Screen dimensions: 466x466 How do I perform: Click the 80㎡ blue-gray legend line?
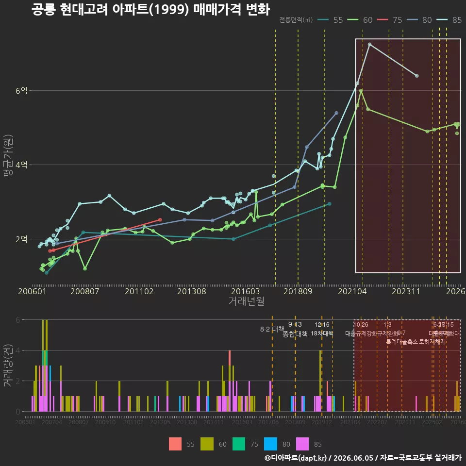(412, 20)
